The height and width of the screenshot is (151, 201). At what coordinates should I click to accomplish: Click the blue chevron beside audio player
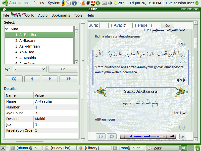point(182,136)
